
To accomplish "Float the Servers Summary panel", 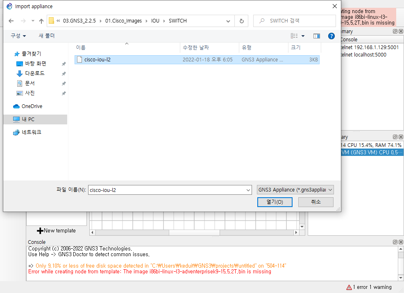I will click(395, 137).
